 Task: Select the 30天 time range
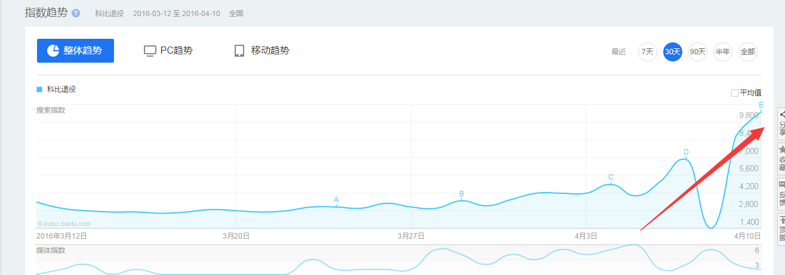672,52
